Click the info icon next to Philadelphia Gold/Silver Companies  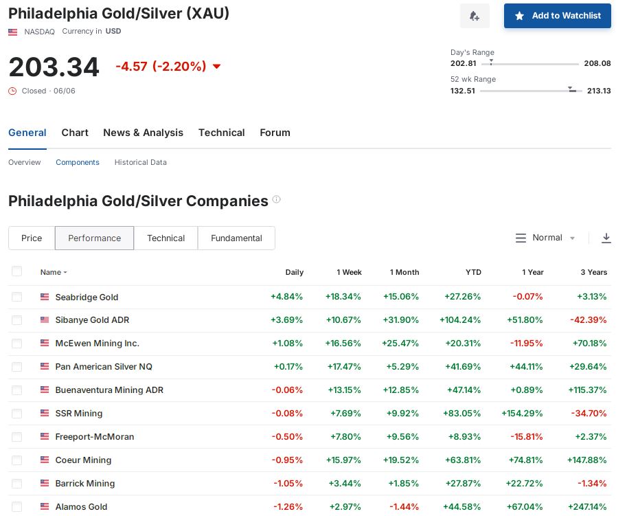pyautogui.click(x=276, y=199)
